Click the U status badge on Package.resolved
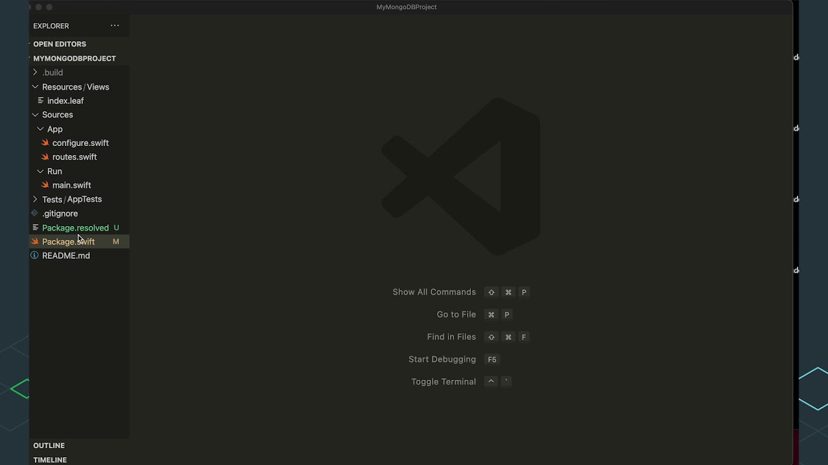 (x=116, y=227)
